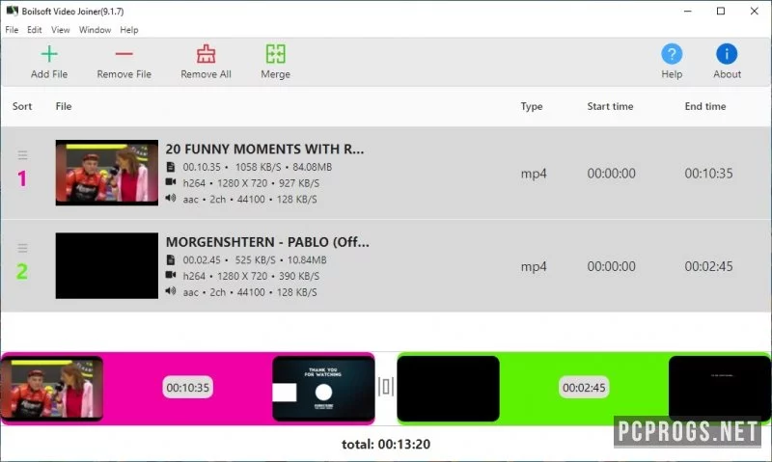Viewport: 772px width, 462px height.
Task: Click the join marker between timeline clips
Action: [x=386, y=386]
